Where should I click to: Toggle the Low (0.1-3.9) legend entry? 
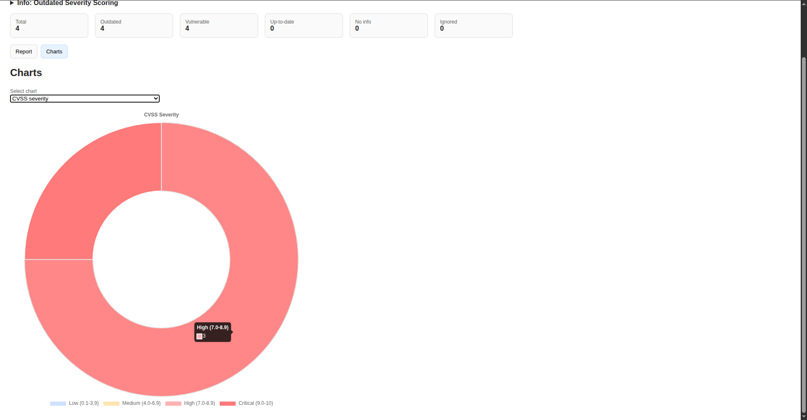74,404
